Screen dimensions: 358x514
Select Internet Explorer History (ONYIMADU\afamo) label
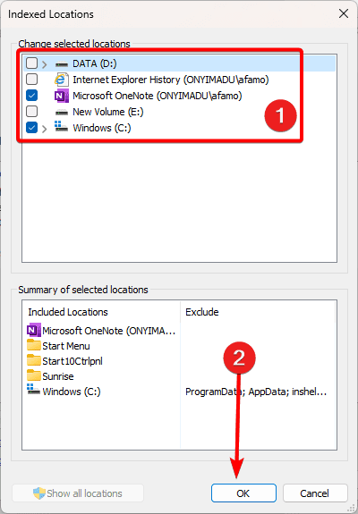[171, 80]
